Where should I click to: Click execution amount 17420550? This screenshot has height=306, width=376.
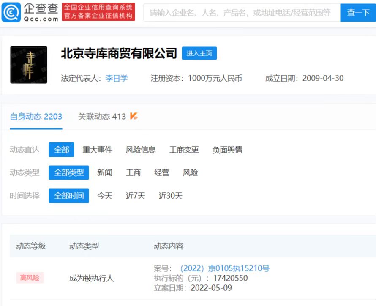230,278
